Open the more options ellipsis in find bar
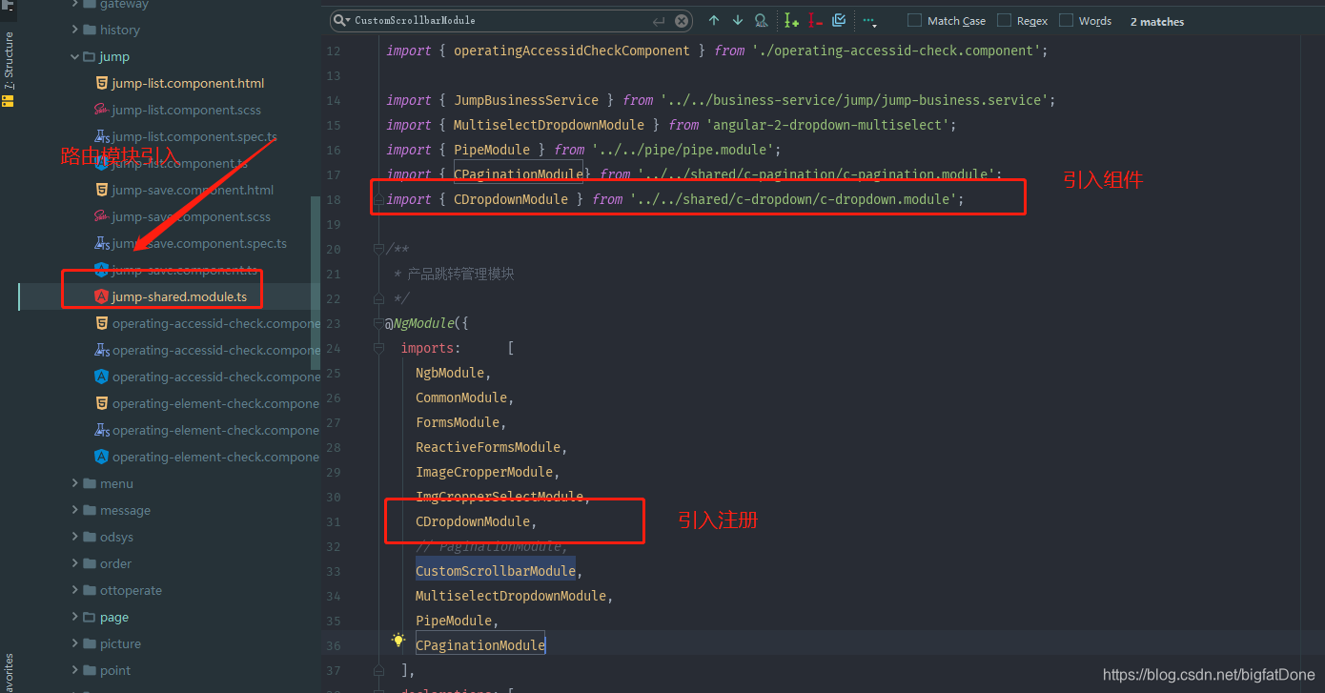The width and height of the screenshot is (1325, 693). [868, 20]
